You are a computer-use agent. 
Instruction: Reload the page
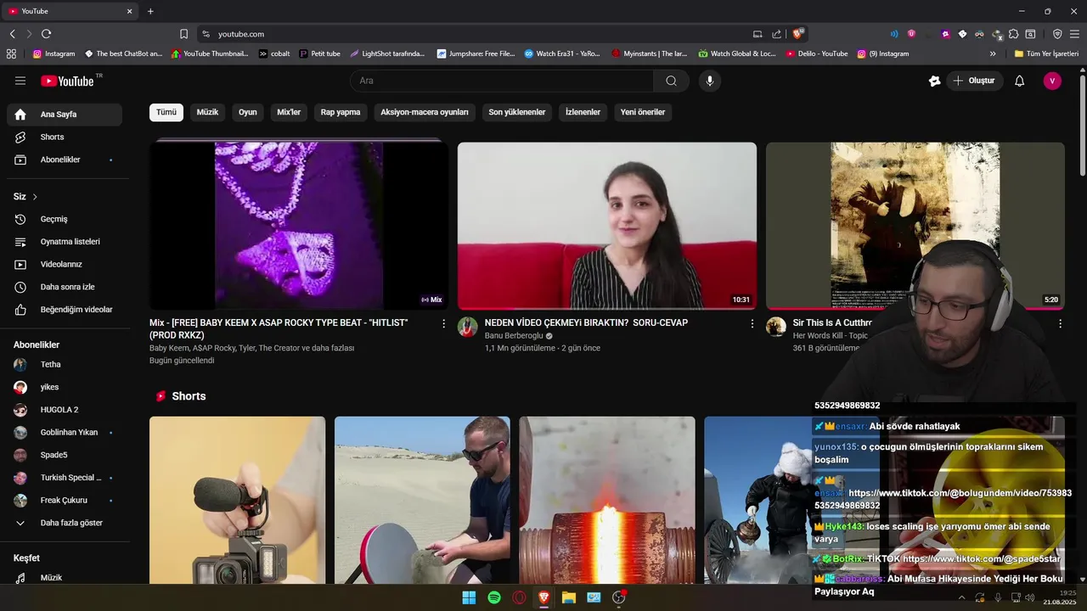coord(46,34)
